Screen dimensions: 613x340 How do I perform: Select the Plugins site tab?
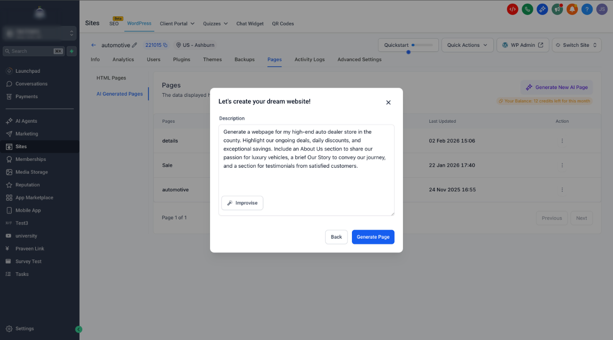tap(181, 60)
